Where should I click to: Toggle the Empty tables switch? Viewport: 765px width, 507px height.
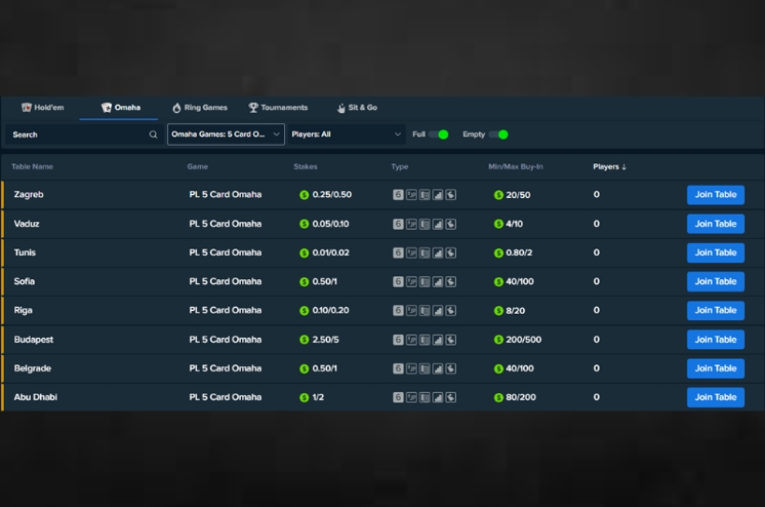pos(499,134)
